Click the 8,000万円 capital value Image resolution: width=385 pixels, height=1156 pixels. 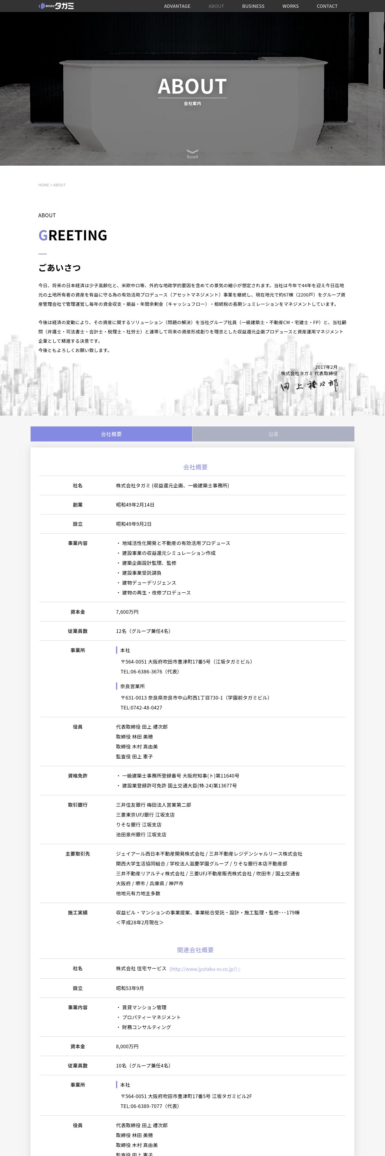[x=127, y=1046]
